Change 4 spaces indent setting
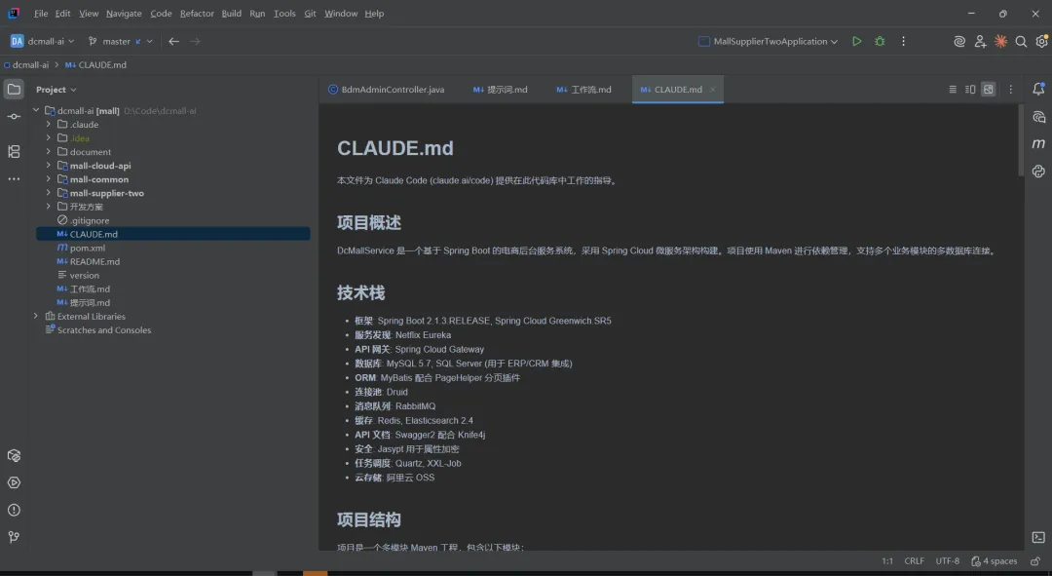Viewport: 1052px width, 576px height. click(995, 561)
